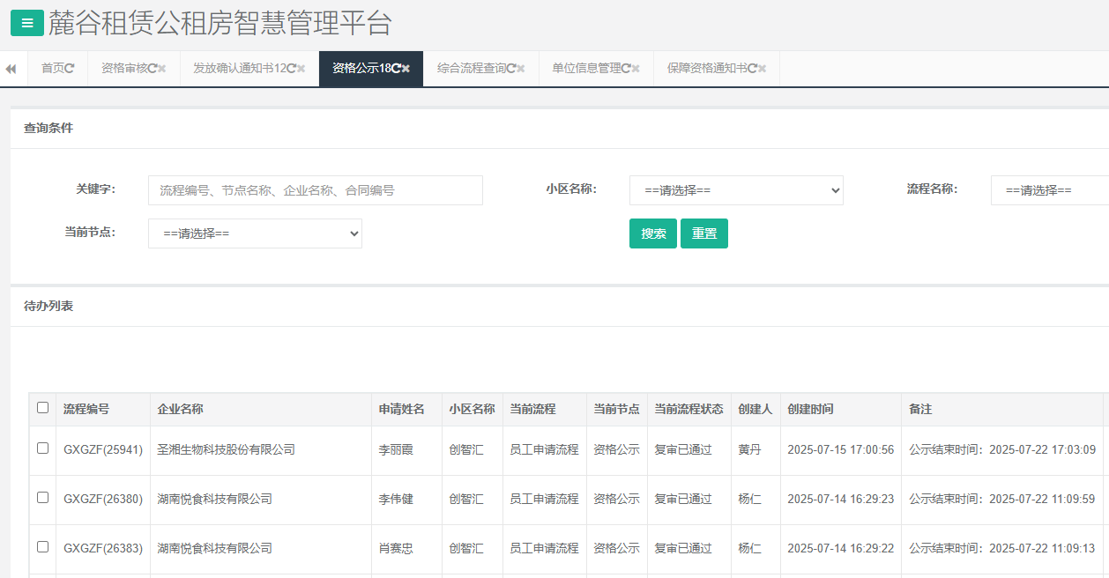Click the green 搜索 button
This screenshot has width=1109, height=578.
point(653,233)
